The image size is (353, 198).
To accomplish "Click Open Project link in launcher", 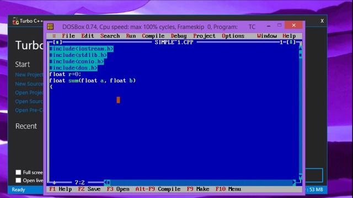I will click(x=29, y=93).
